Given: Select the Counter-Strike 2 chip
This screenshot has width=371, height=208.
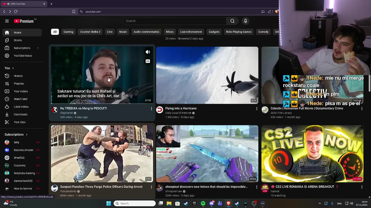Looking at the screenshot, I should coord(90,32).
